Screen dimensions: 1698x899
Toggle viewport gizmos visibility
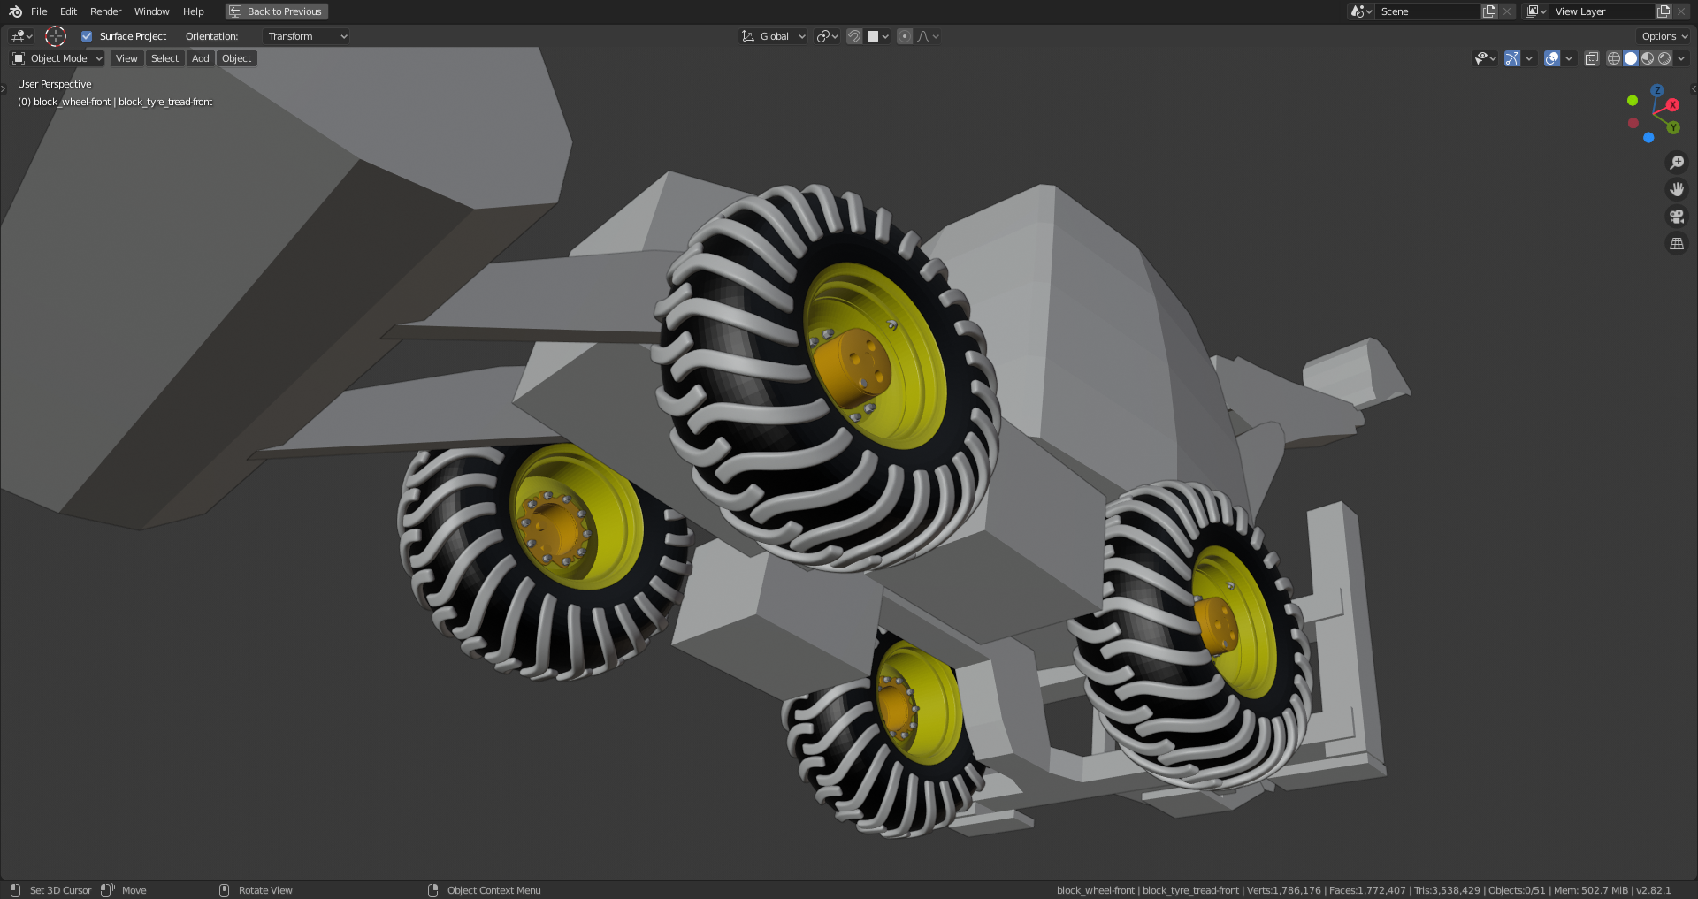[x=1512, y=58]
